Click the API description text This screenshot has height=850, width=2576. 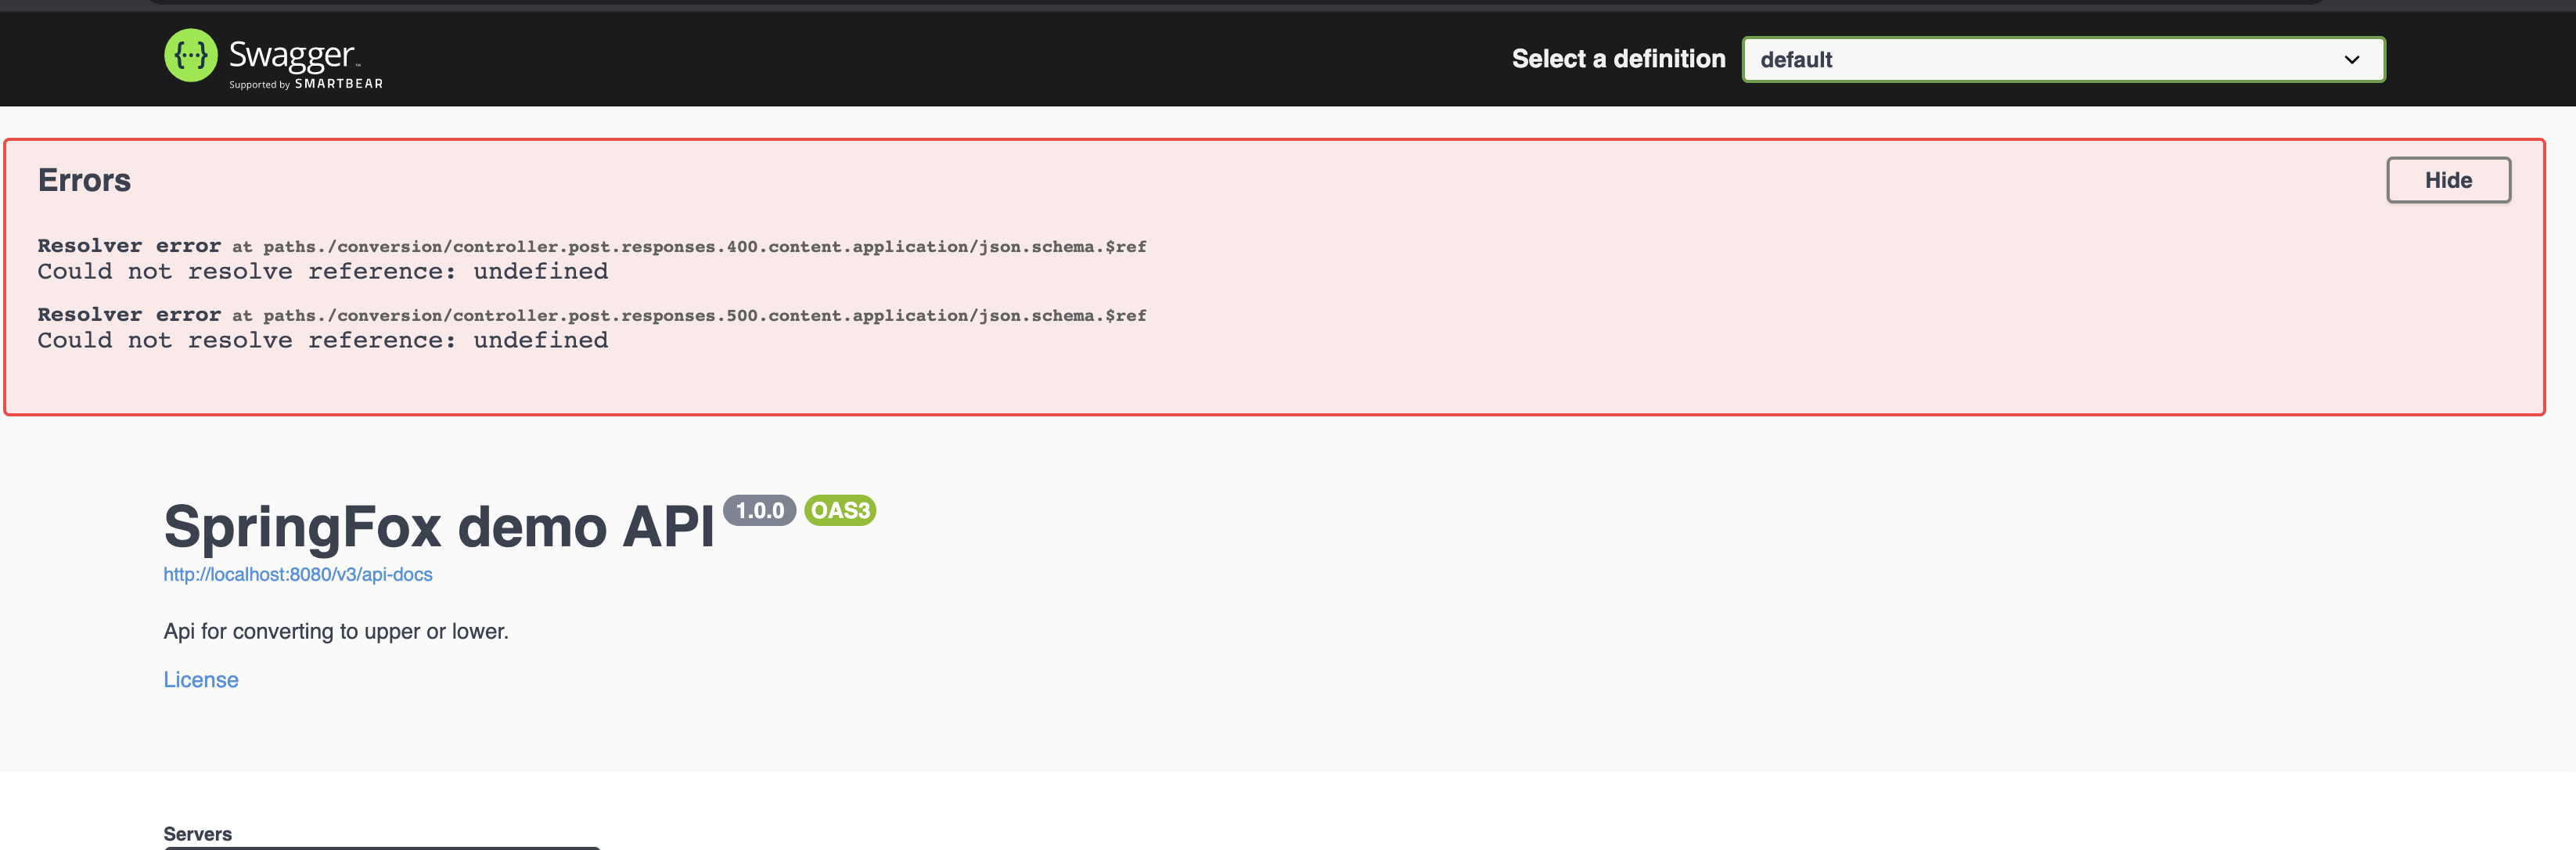336,631
